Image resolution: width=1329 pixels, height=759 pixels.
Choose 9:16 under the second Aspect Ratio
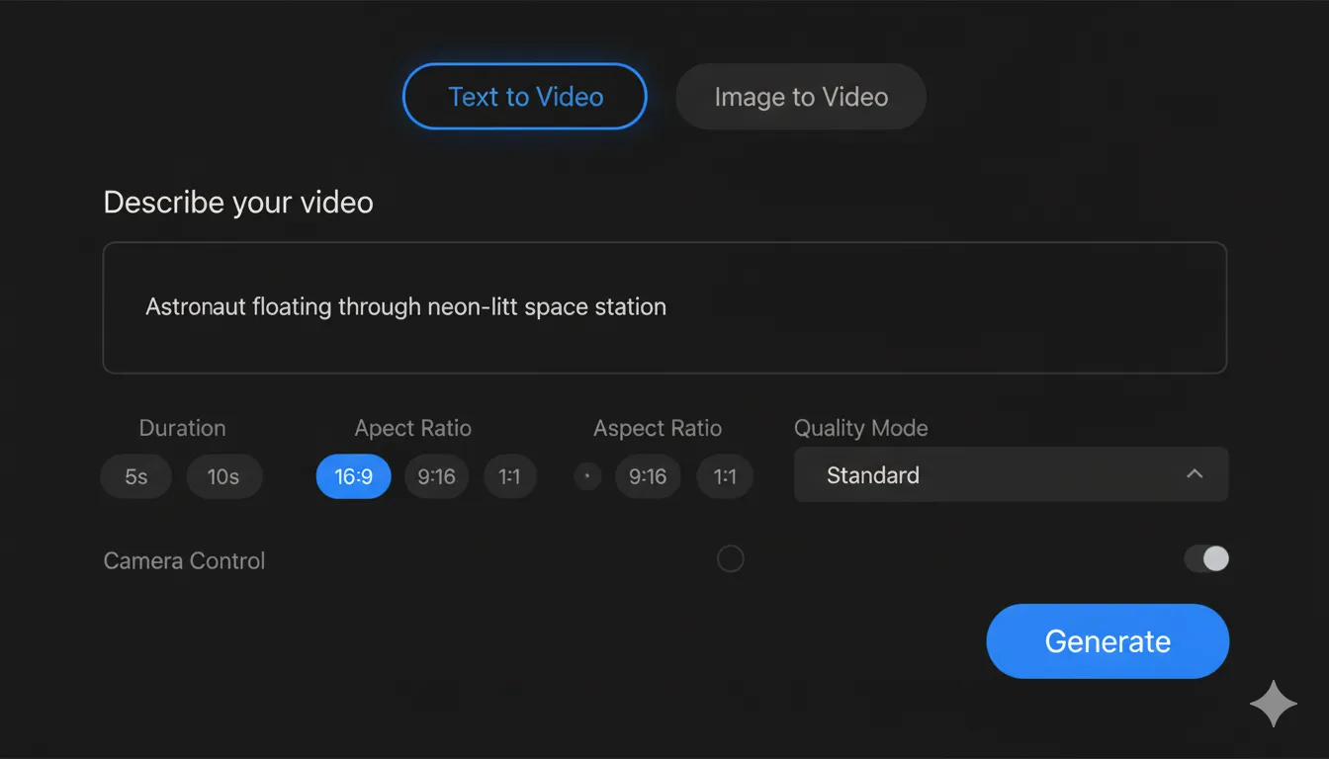click(x=648, y=476)
